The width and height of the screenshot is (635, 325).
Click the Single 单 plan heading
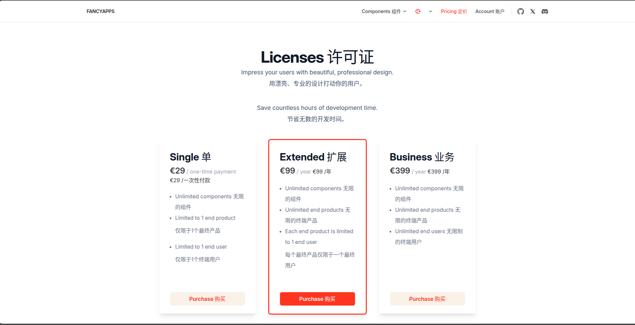[x=190, y=157]
